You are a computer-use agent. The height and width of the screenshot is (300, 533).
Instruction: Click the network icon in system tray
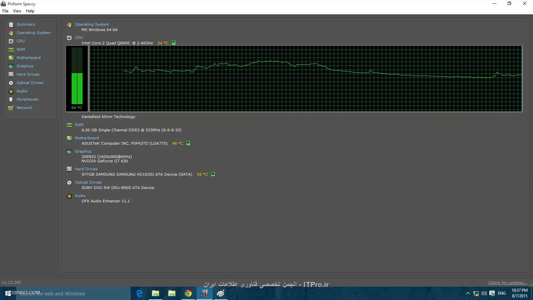tap(476, 293)
